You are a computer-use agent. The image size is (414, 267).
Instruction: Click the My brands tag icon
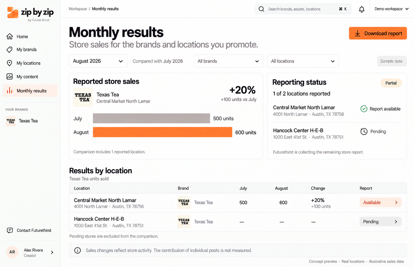(10, 50)
